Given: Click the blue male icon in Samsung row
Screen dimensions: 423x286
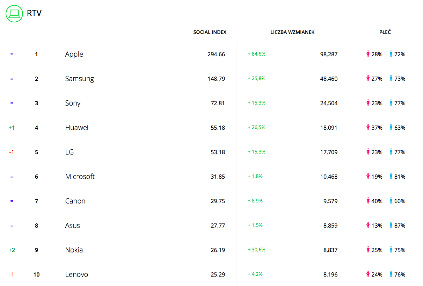Looking at the screenshot, I should (x=391, y=78).
